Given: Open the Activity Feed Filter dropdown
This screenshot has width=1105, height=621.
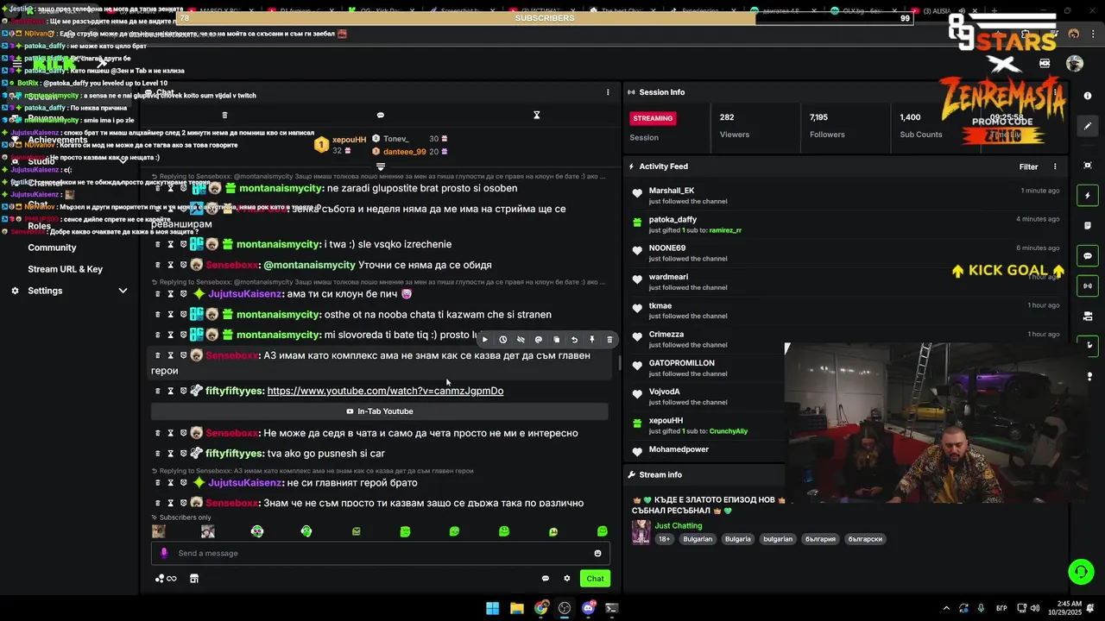Looking at the screenshot, I should (1028, 166).
